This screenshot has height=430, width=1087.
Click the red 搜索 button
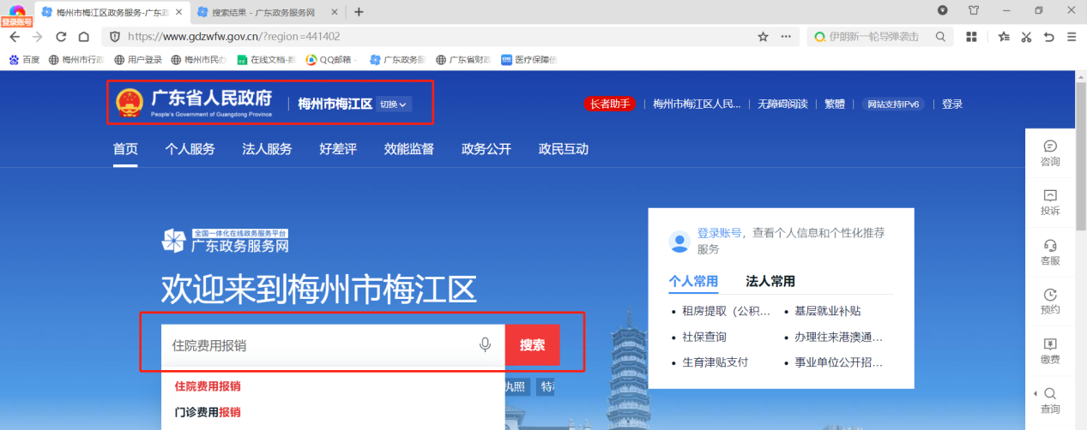pos(532,345)
